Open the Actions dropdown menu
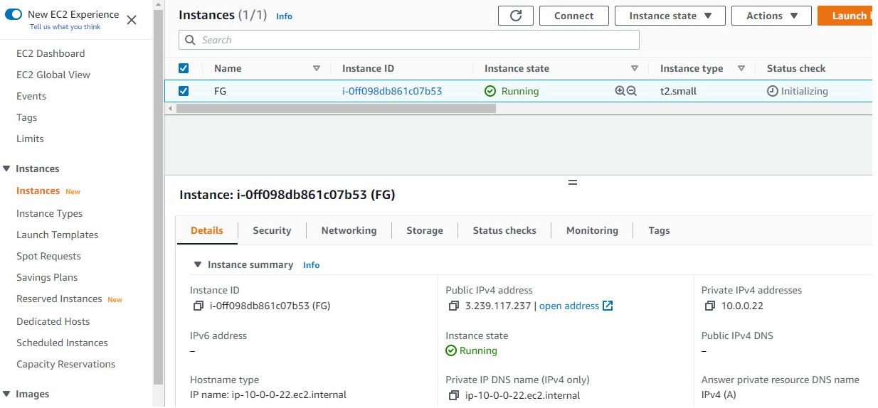 pyautogui.click(x=772, y=16)
